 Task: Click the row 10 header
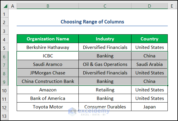click(x=4, y=90)
